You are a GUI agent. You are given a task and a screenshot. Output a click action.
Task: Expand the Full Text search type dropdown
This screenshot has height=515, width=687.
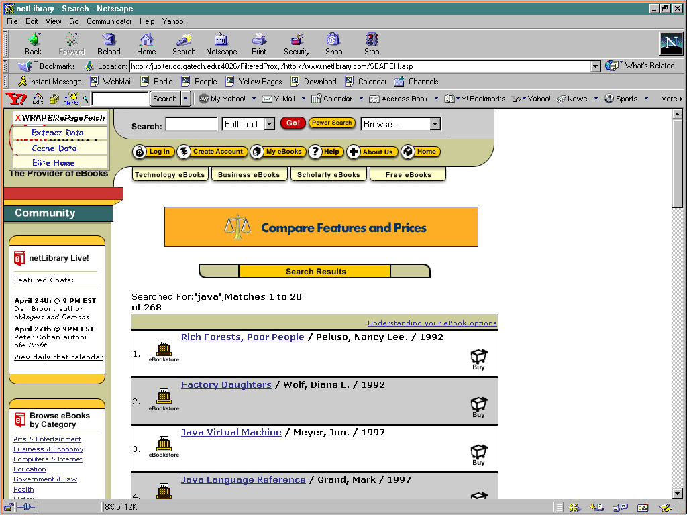(x=269, y=124)
